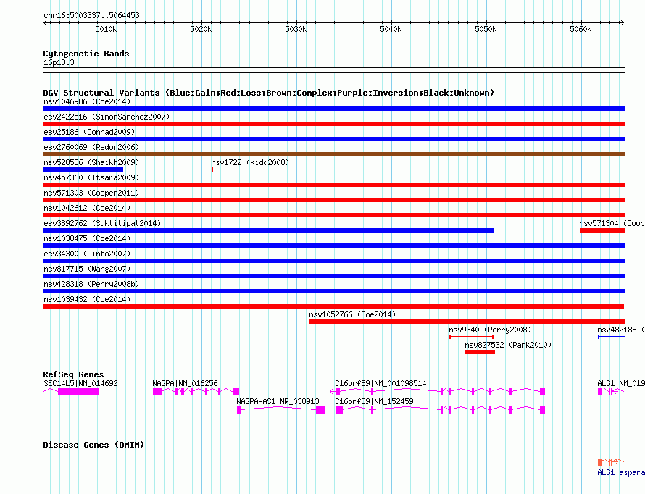This screenshot has width=645, height=494.
Task: Select the NAGPA NM_016256 gene model
Action: [x=196, y=392]
